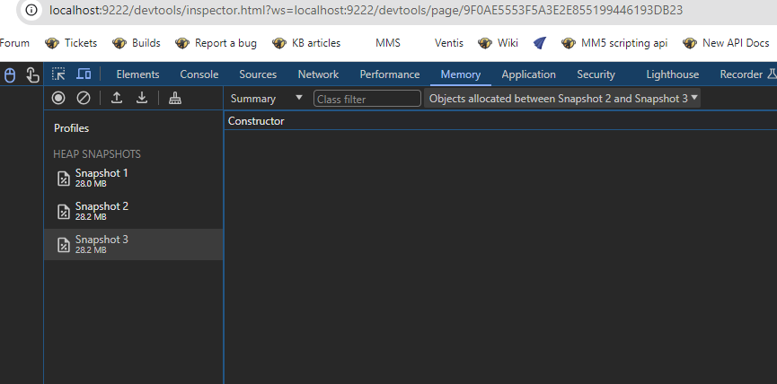Open the Summary view dropdown

tap(266, 99)
